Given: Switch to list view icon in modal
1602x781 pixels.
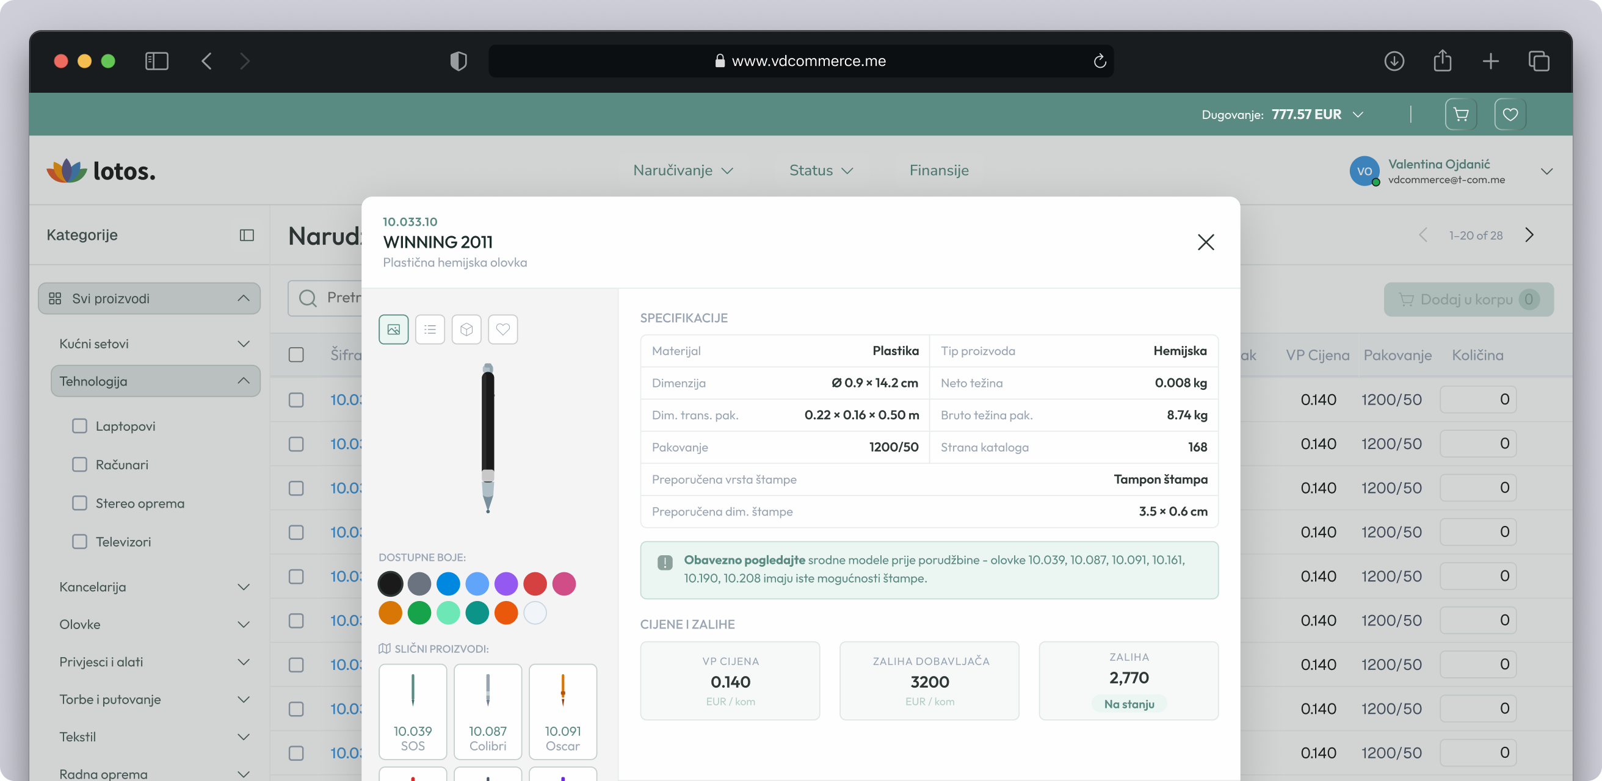Looking at the screenshot, I should 430,329.
